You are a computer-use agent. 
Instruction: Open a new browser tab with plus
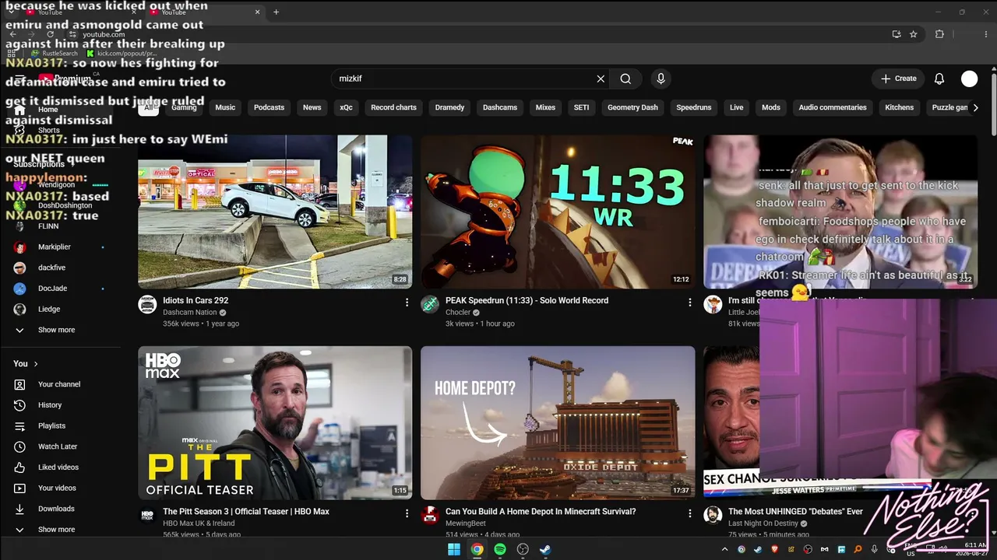(x=276, y=12)
